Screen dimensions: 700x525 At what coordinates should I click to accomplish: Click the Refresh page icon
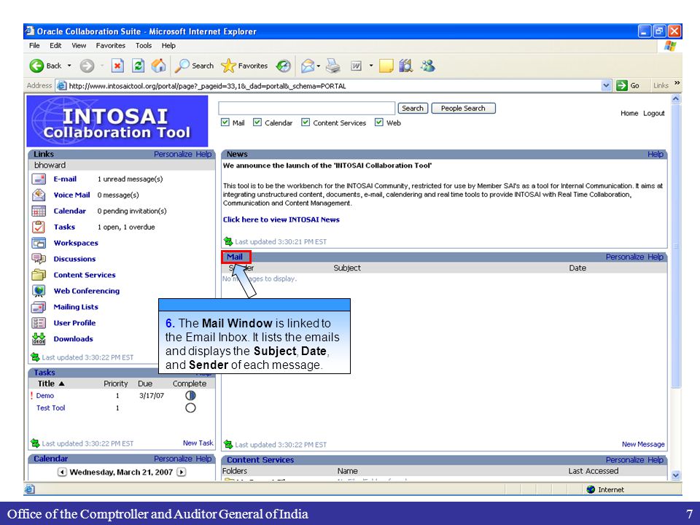click(x=139, y=66)
